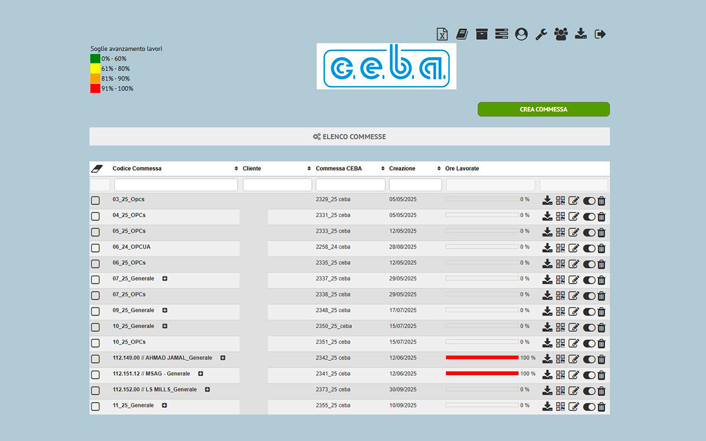Screen dimensions: 706x441
Task: Expand the 112.152.00 // LS MILLS_Generale entry
Action: (208, 389)
